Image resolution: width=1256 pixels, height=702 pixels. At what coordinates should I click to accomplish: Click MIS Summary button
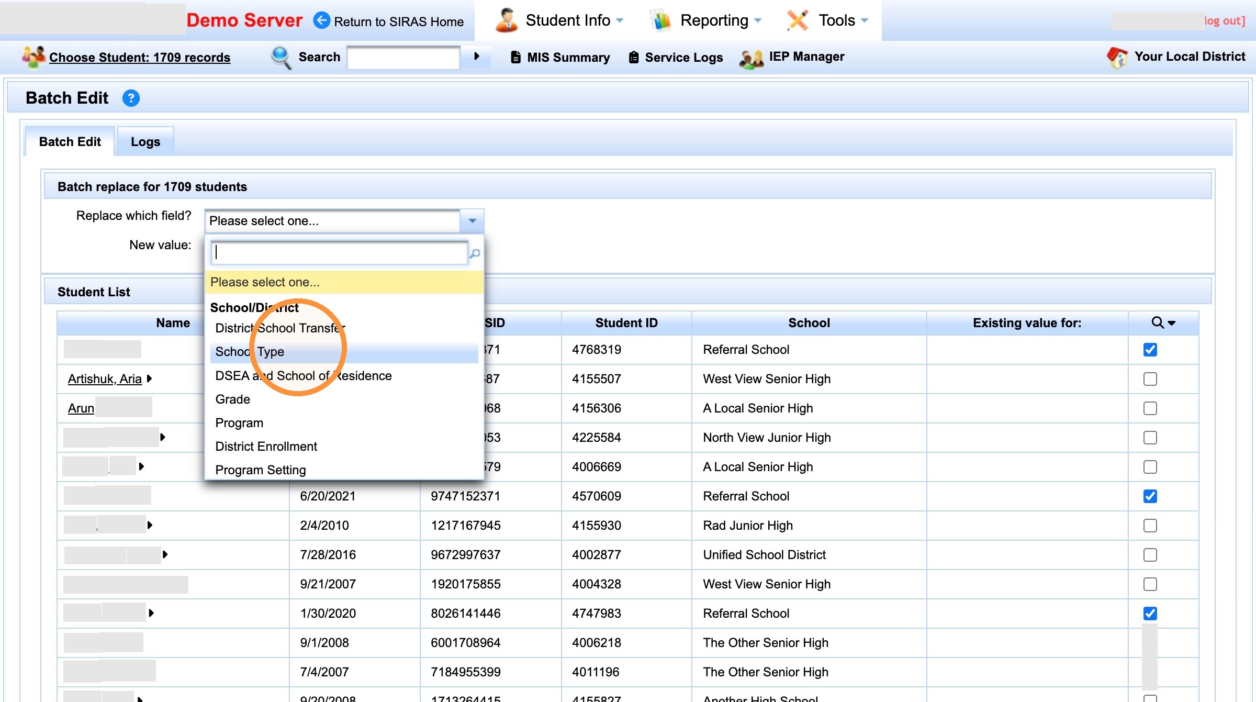pyautogui.click(x=560, y=57)
